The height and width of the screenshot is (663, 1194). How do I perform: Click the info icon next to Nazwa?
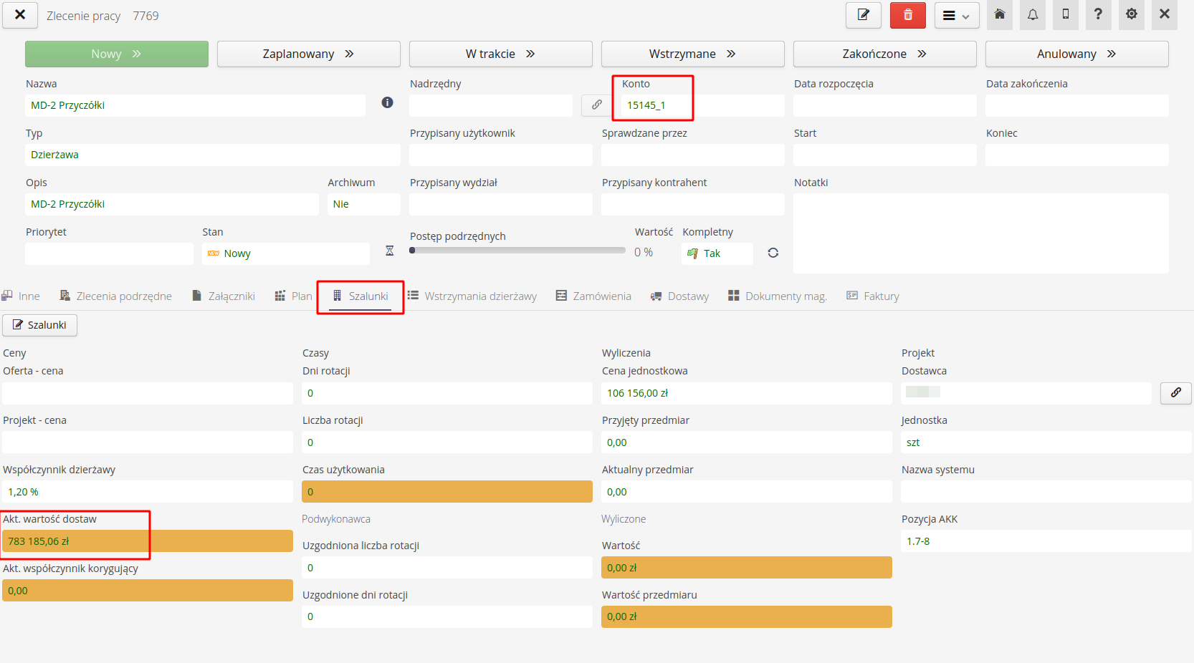point(387,103)
